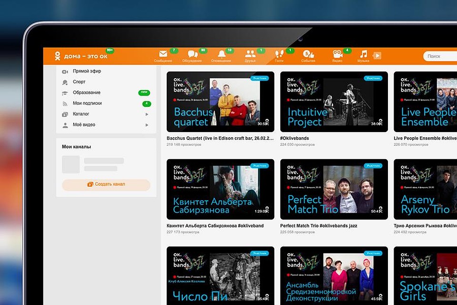457x305 pixels.
Task: Open Музыка from the note icon
Action: pyautogui.click(x=363, y=56)
